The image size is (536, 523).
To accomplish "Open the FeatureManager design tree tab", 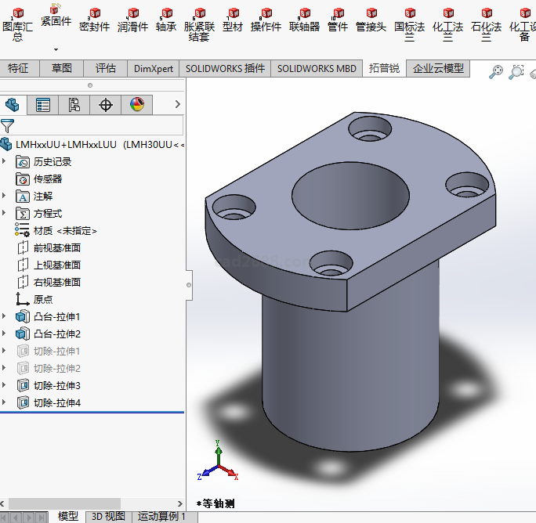I will pyautogui.click(x=12, y=105).
